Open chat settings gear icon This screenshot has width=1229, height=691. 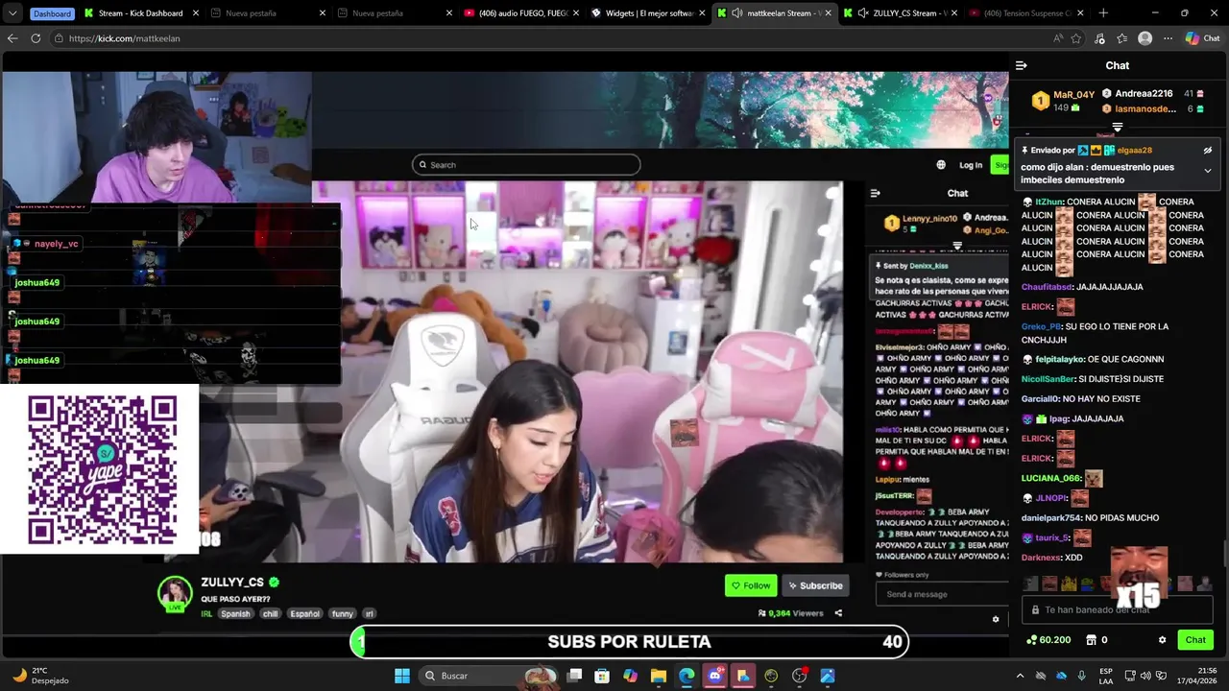1162,640
